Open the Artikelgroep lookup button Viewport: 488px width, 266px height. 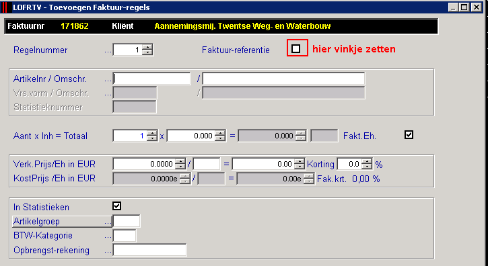click(x=62, y=222)
